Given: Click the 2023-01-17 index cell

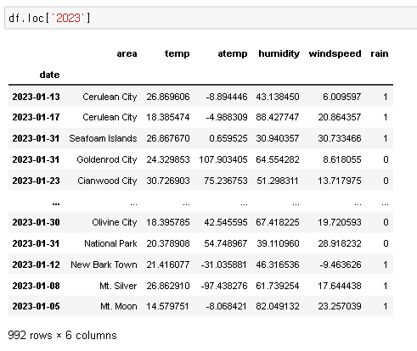Looking at the screenshot, I should (x=36, y=117).
